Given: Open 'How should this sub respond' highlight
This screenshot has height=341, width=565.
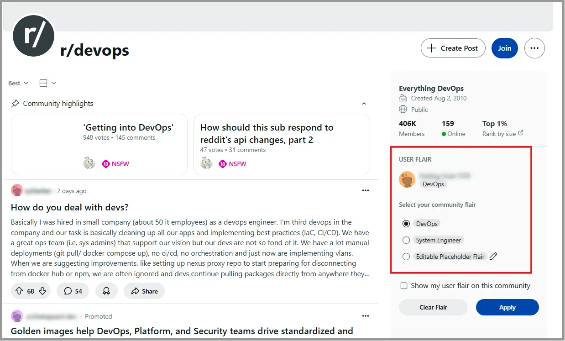Looking at the screenshot, I should [282, 144].
